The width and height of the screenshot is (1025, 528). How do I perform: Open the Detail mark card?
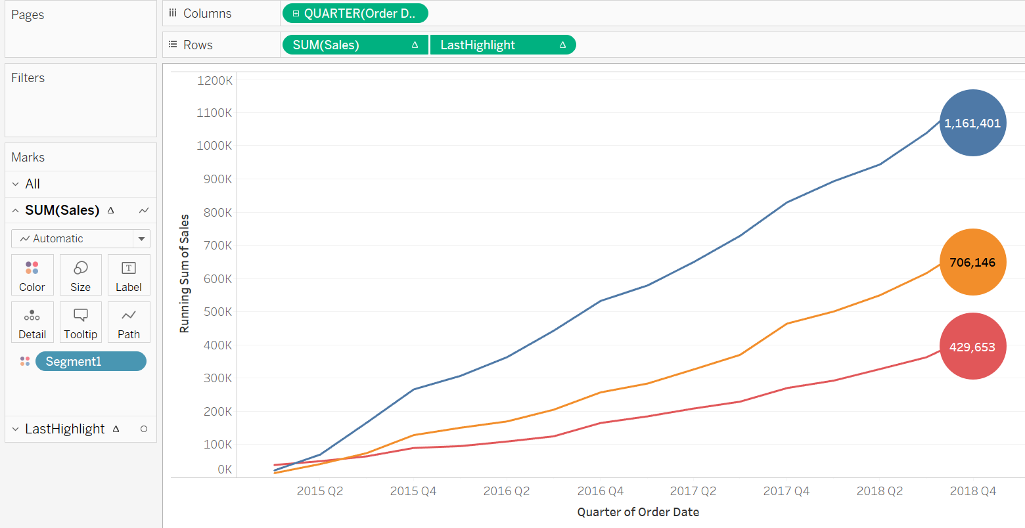pos(32,322)
